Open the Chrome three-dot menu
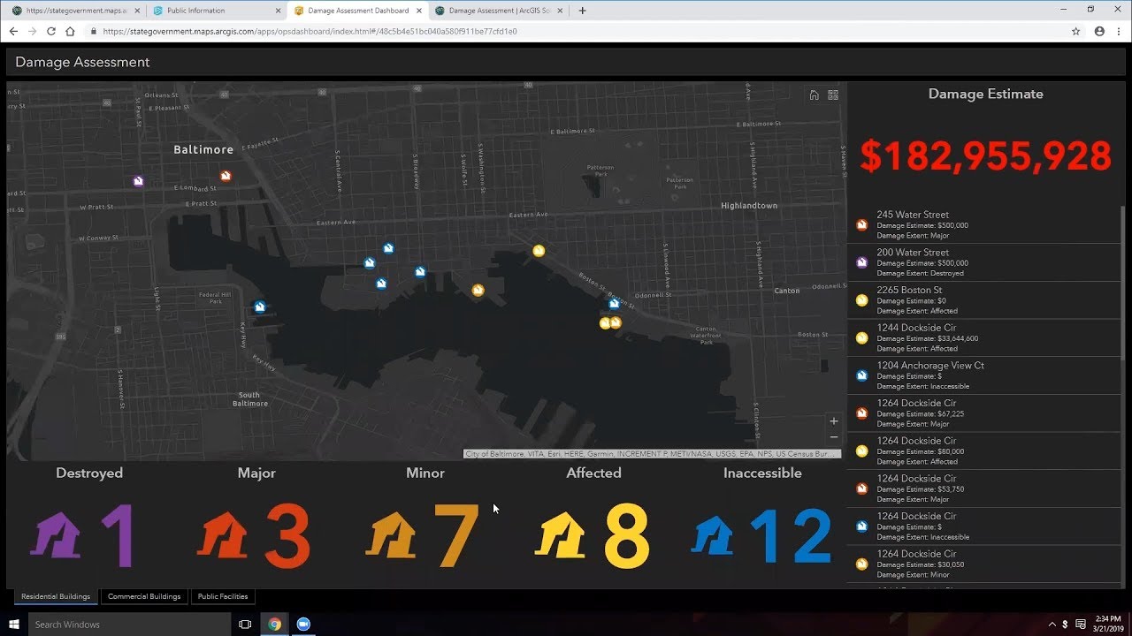Viewport: 1132px width, 636px height. coord(1119,31)
